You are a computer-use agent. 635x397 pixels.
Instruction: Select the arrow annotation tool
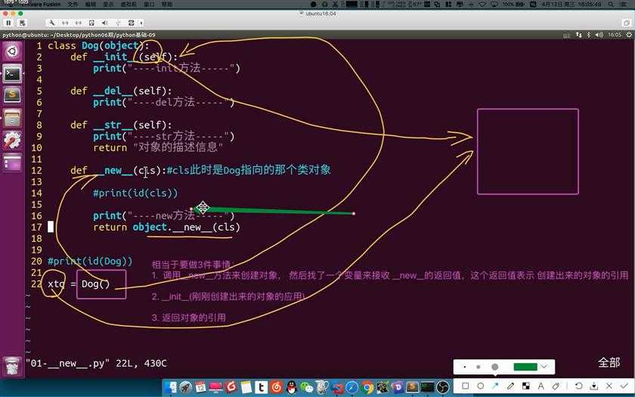(x=495, y=386)
